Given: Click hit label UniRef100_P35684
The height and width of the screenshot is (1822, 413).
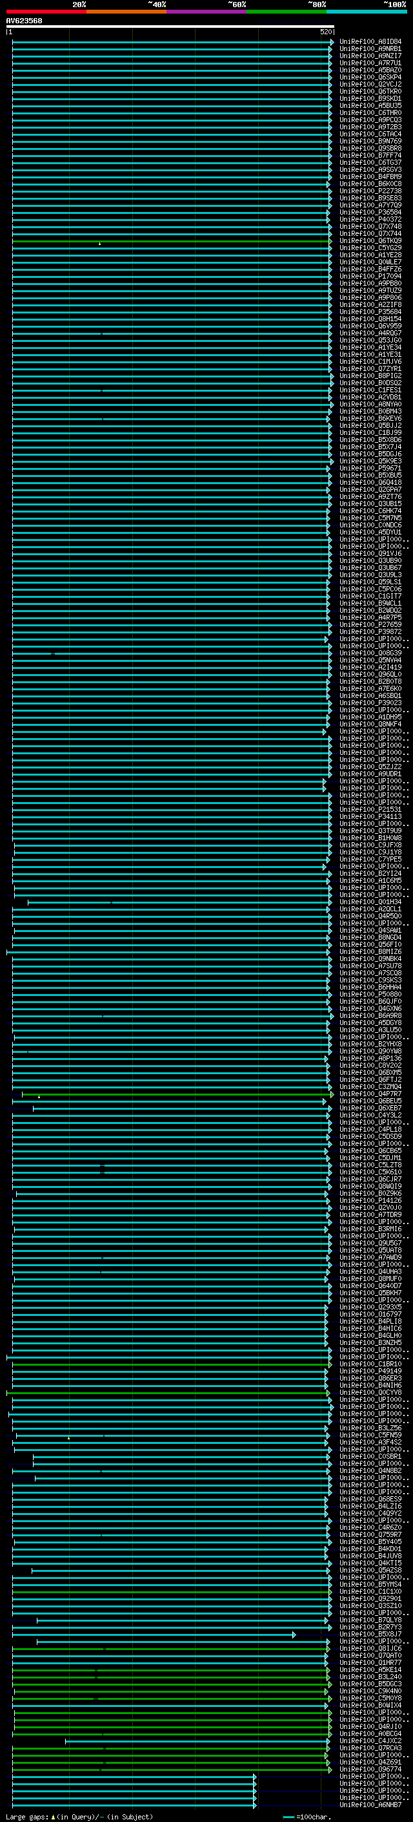Looking at the screenshot, I should (x=370, y=312).
